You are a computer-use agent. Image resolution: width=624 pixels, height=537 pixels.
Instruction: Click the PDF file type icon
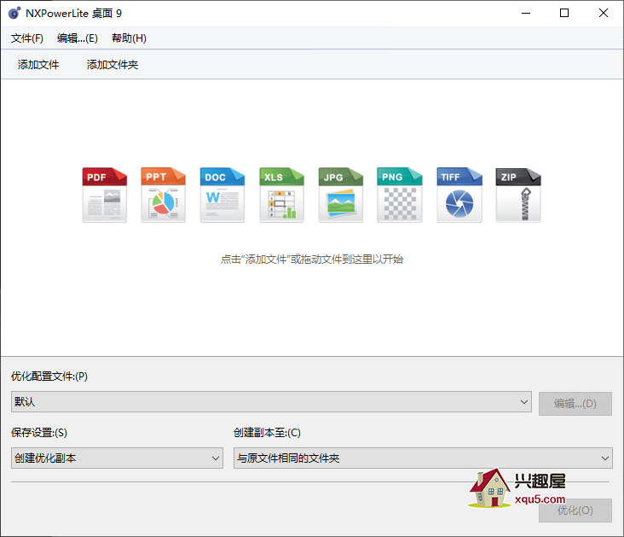tap(105, 195)
